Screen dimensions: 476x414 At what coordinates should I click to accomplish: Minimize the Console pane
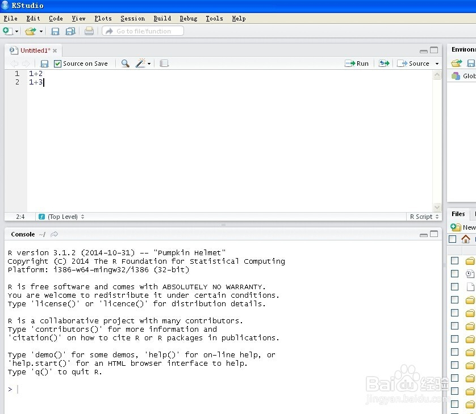coord(424,235)
